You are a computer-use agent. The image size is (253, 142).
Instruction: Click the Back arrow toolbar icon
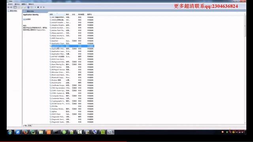point(8,7)
